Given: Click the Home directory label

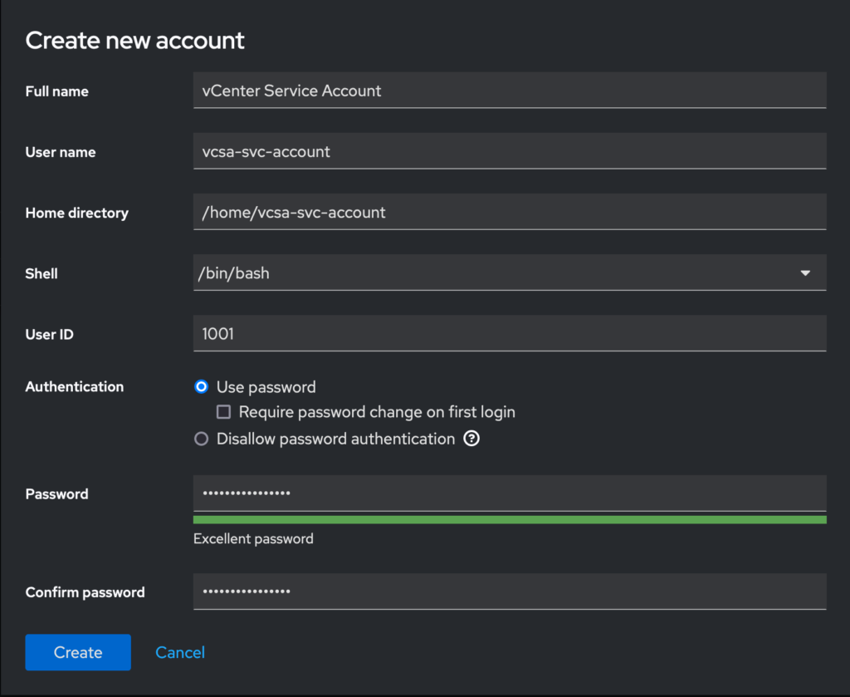Looking at the screenshot, I should [77, 213].
